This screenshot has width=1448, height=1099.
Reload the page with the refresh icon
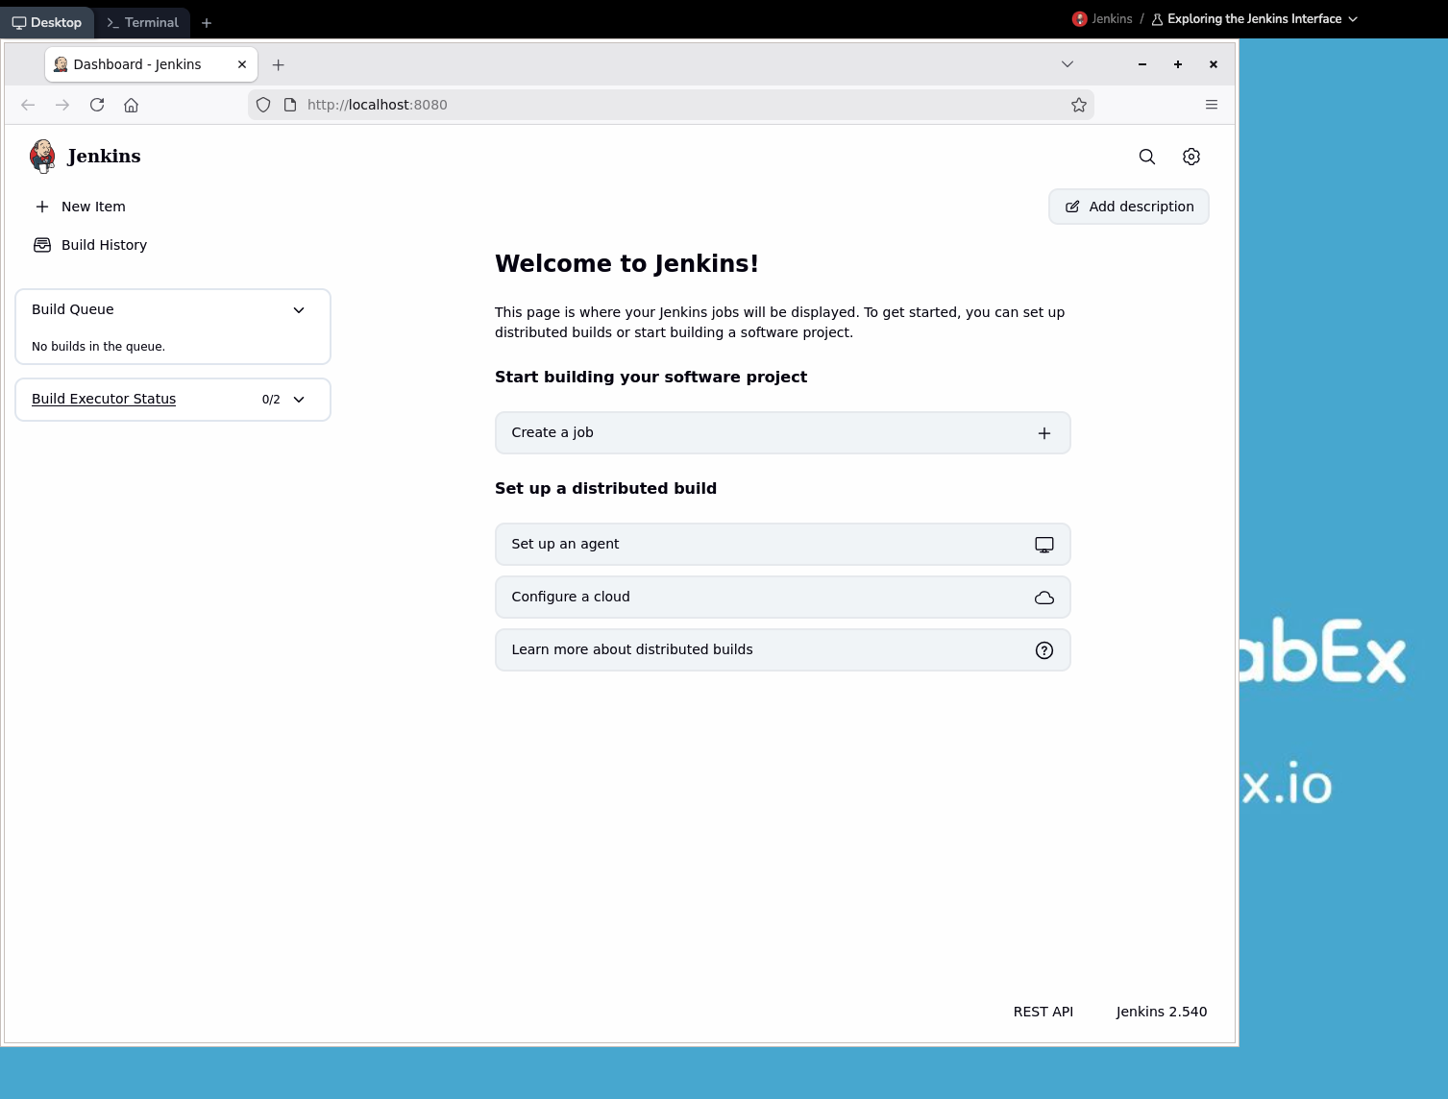pyautogui.click(x=96, y=105)
